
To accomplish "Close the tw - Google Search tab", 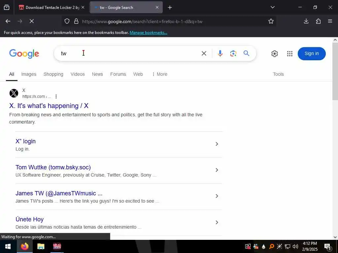I will point(157,7).
